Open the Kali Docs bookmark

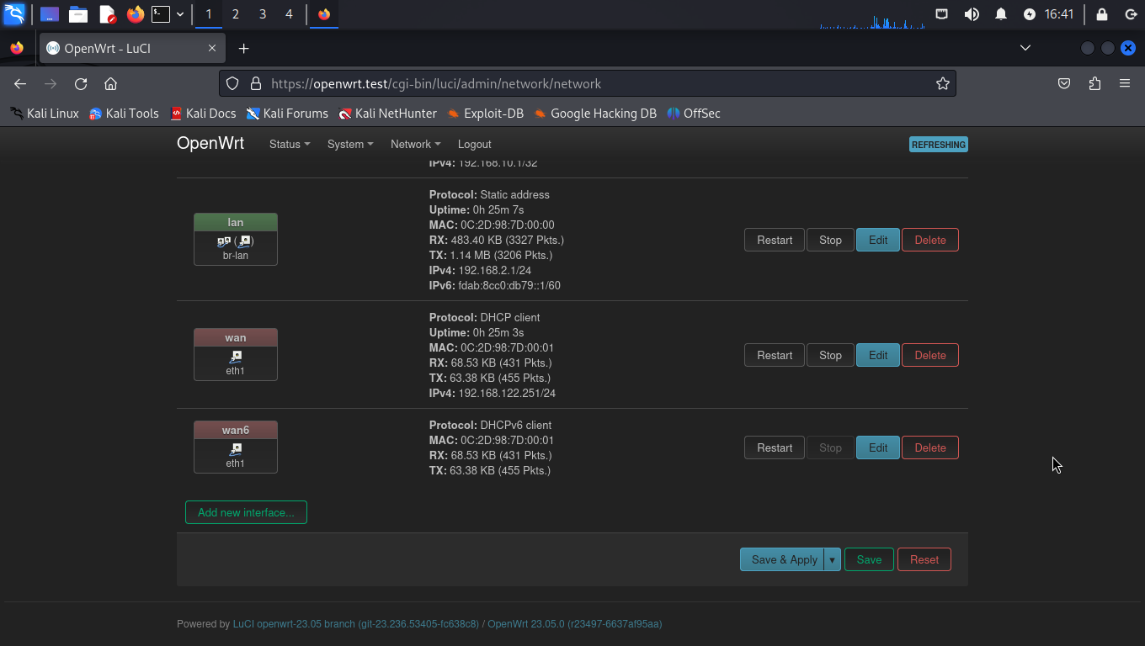pyautogui.click(x=203, y=113)
